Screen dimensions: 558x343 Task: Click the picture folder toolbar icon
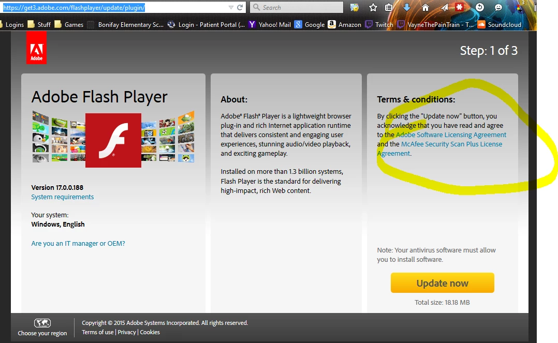(x=355, y=7)
